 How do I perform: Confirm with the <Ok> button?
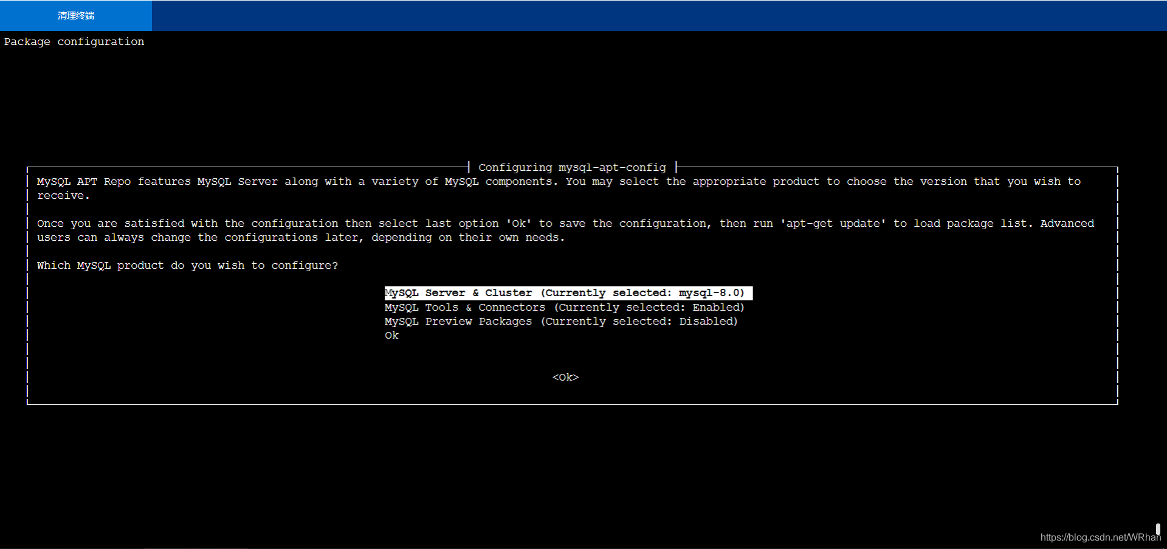tap(565, 378)
